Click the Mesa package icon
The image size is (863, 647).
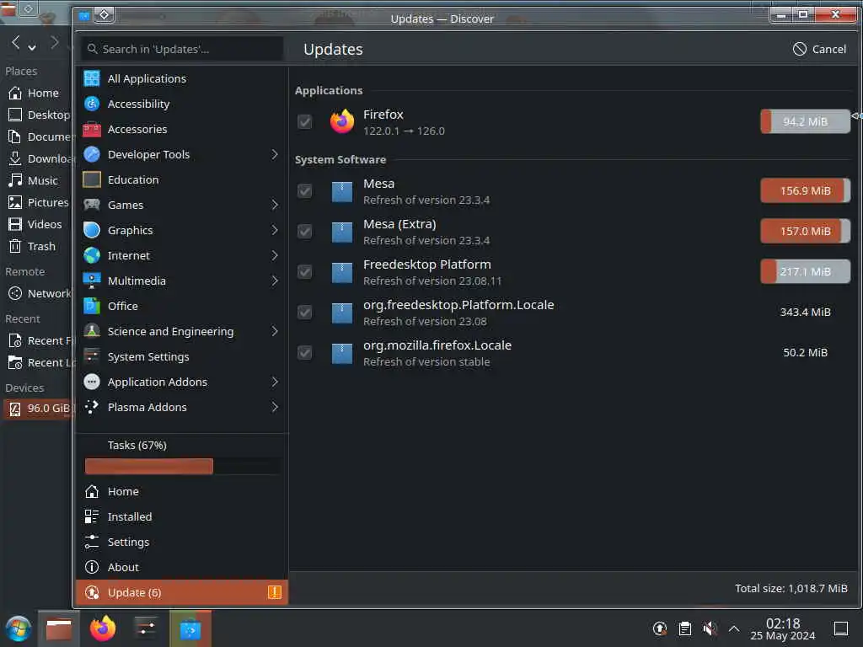point(342,191)
